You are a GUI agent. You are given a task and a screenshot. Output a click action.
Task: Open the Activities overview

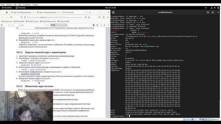pos(7,8)
